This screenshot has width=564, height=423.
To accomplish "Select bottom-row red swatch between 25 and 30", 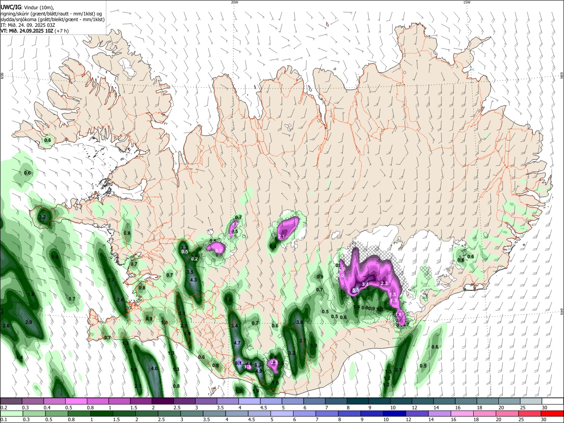I will 531,413.
